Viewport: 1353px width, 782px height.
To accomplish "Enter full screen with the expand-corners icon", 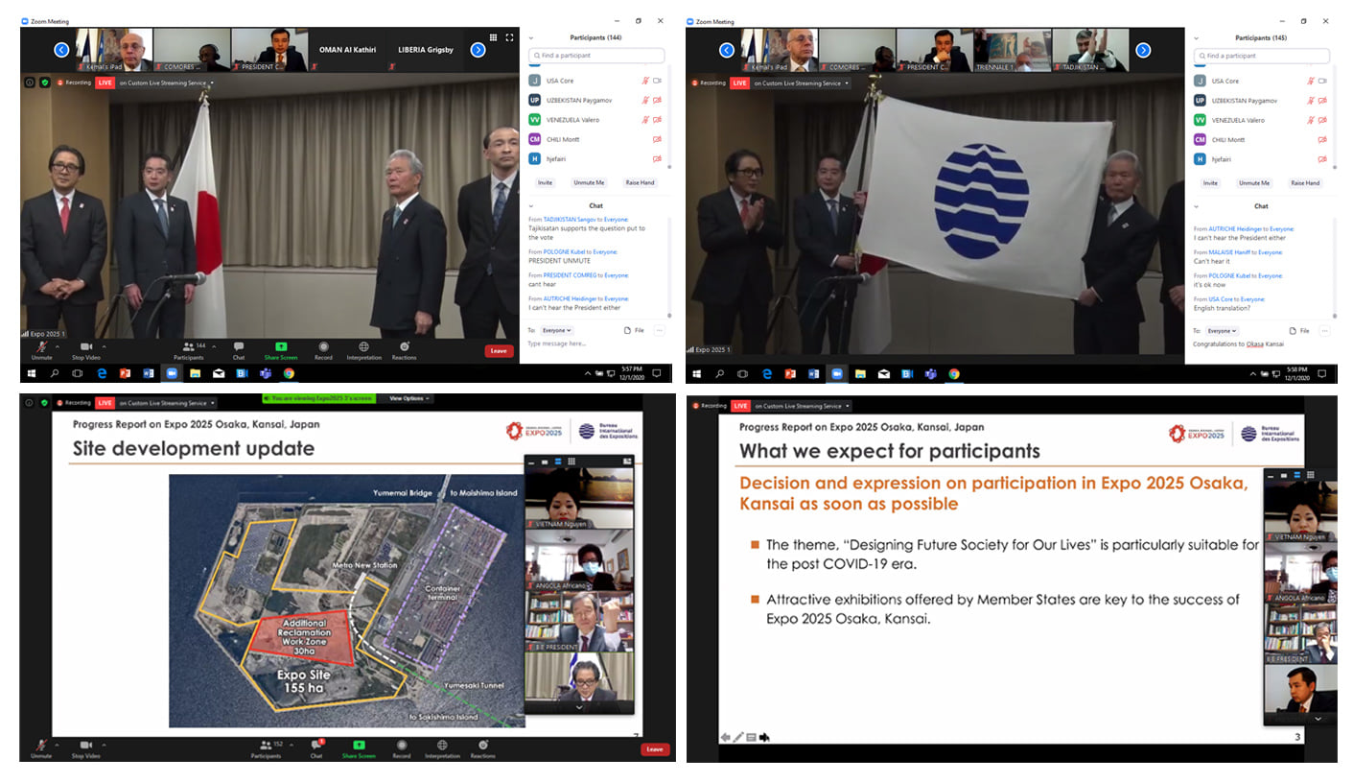I will pos(509,37).
